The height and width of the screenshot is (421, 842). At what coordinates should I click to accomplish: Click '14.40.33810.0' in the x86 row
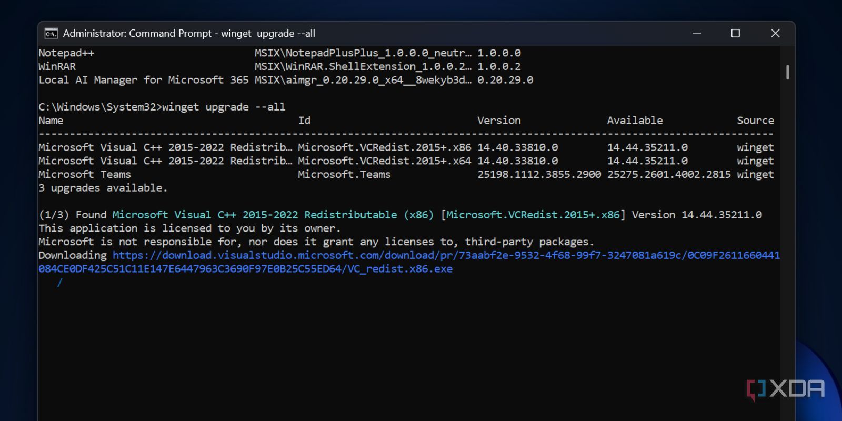518,147
